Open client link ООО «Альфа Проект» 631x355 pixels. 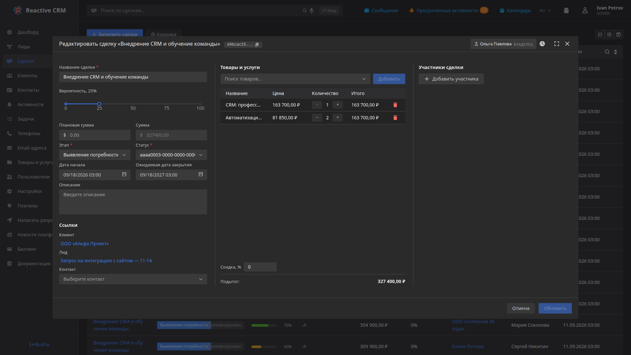point(84,244)
